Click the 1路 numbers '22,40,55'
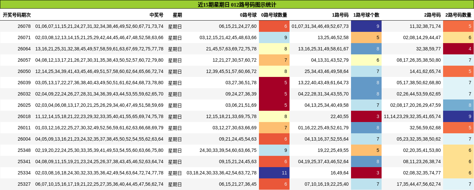The width and height of the screenshot is (474, 190). 339,116
